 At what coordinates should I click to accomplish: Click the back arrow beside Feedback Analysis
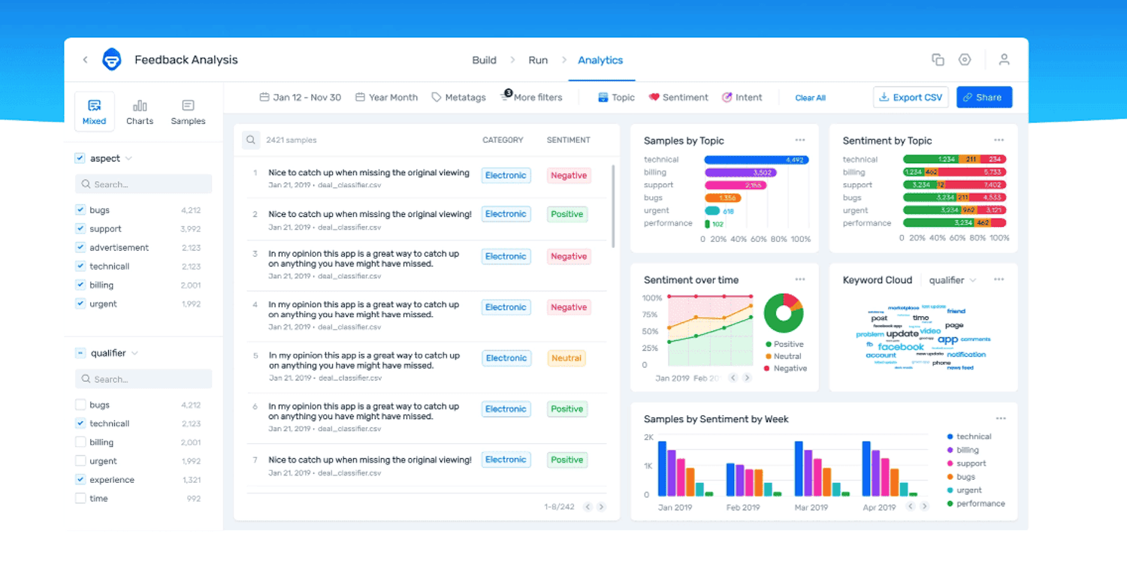(85, 60)
